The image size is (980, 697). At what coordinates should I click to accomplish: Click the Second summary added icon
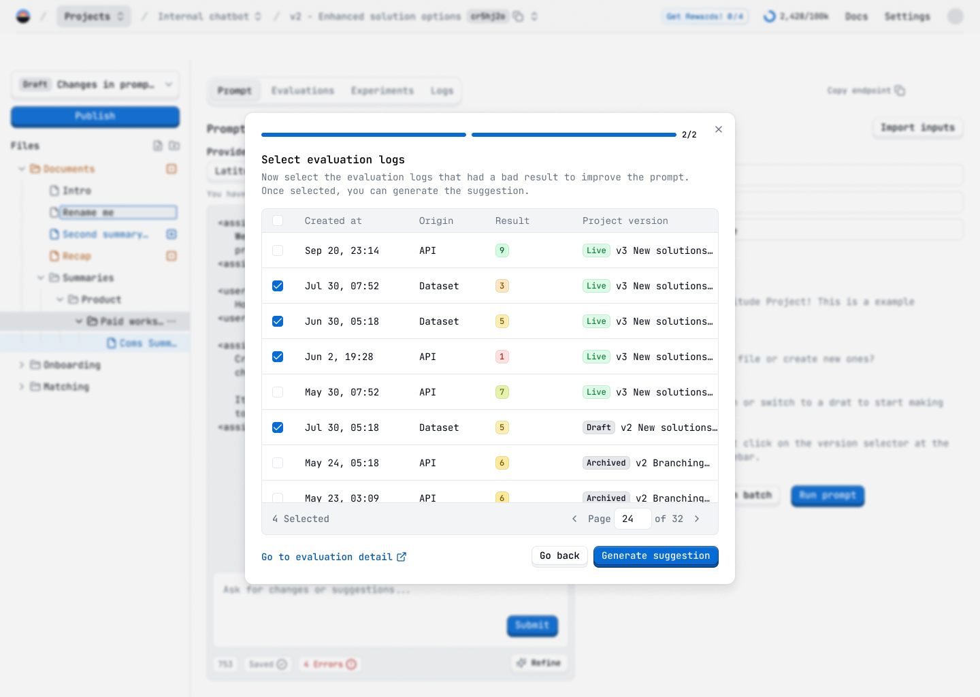(x=171, y=234)
